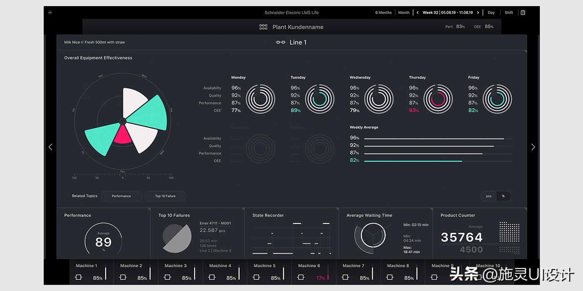Click the Machine 4 unit icon
The height and width of the screenshot is (291, 583).
(x=212, y=278)
